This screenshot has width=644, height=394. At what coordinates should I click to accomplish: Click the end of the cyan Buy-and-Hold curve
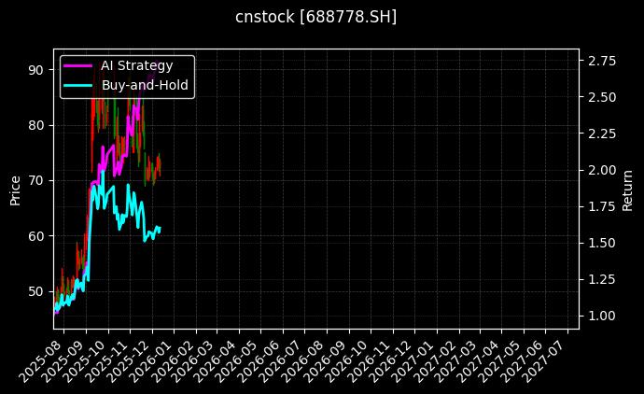[160, 228]
